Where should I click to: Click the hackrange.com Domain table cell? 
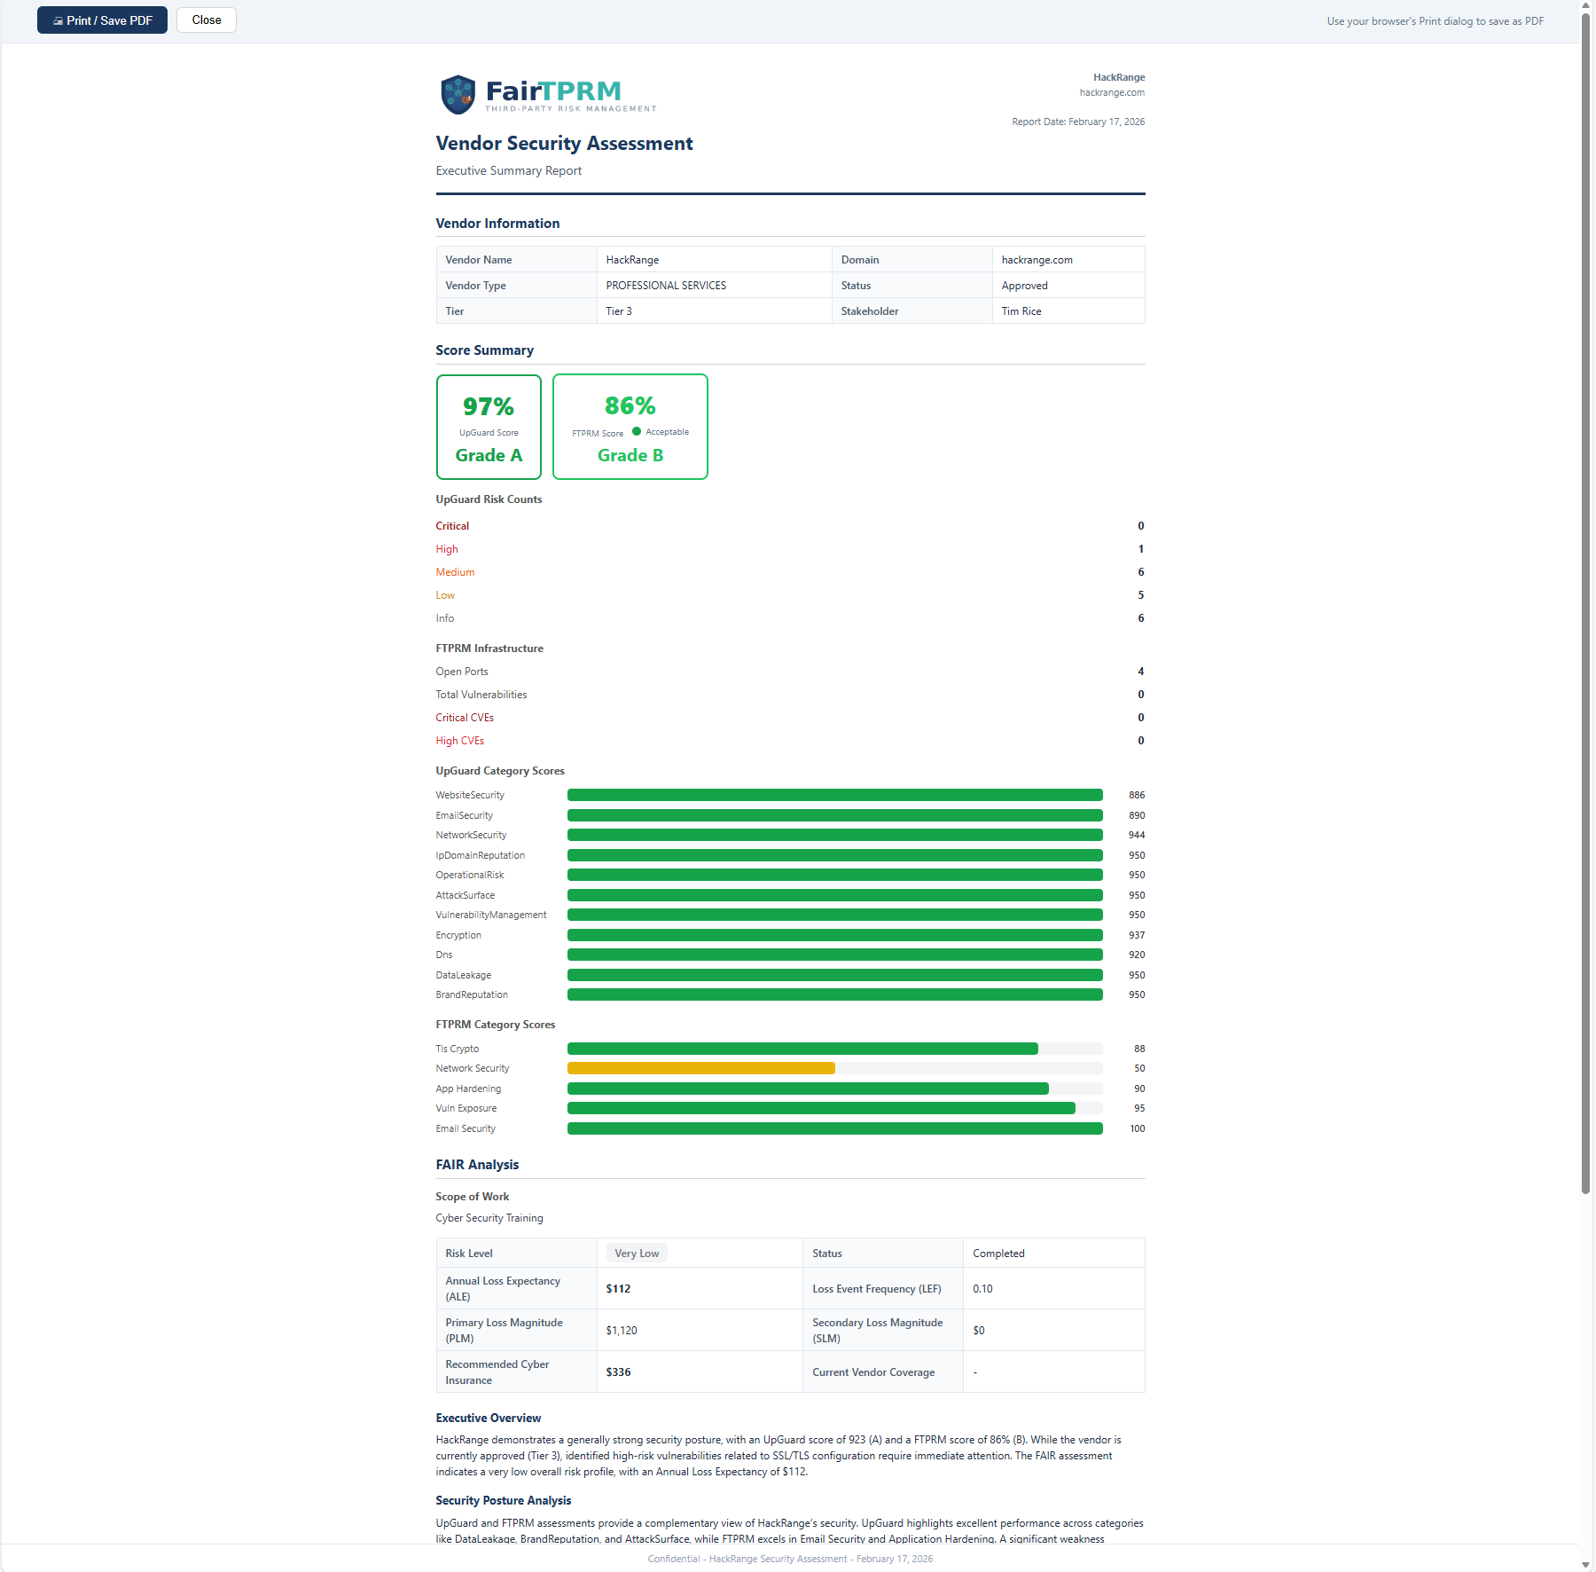(1037, 260)
